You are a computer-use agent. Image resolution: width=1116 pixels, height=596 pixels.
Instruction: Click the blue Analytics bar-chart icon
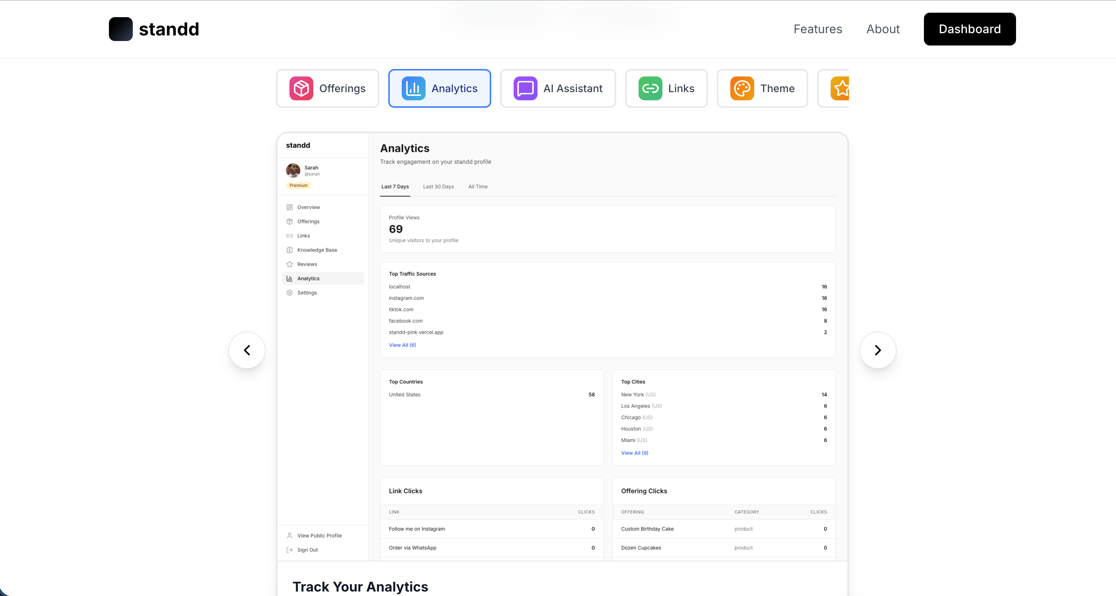[413, 88]
